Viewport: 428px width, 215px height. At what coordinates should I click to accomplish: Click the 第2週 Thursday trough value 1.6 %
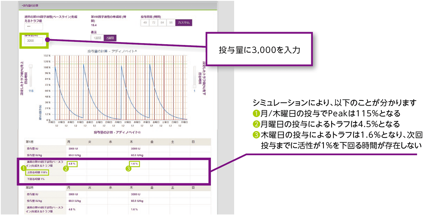tap(134, 209)
